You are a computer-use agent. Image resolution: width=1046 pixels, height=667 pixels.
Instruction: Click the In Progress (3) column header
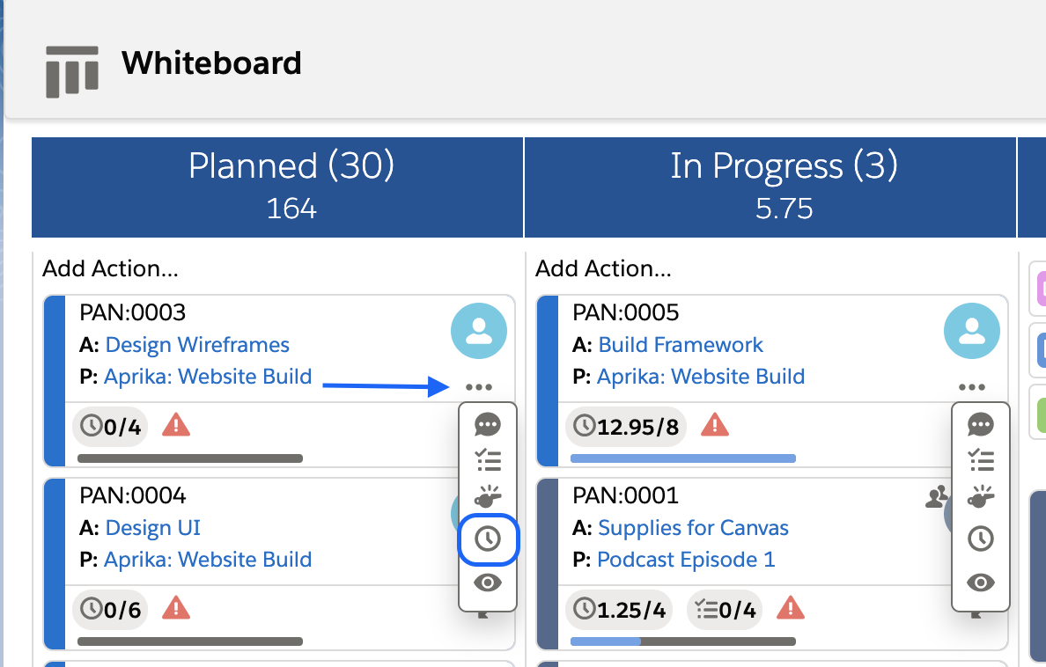click(x=784, y=167)
